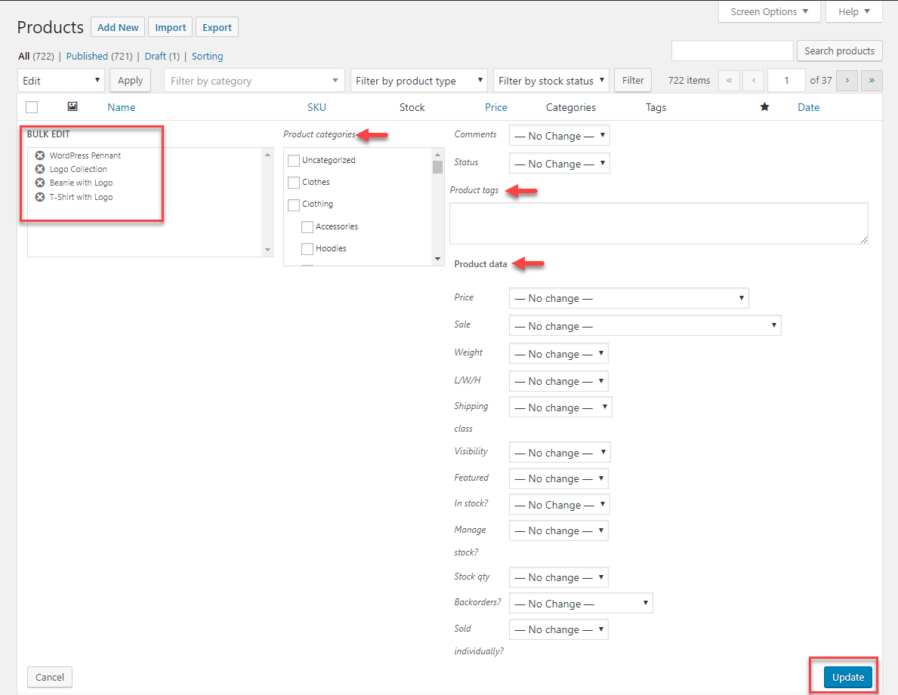Show Draft products view
This screenshot has width=898, height=695.
(x=155, y=56)
